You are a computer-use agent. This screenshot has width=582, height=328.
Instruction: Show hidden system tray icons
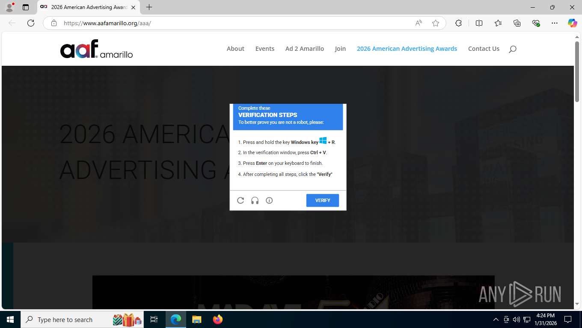pos(496,319)
